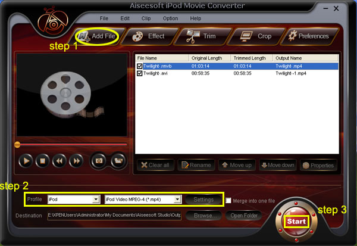
Task: Open the snapshot folder icon
Action: (118, 160)
